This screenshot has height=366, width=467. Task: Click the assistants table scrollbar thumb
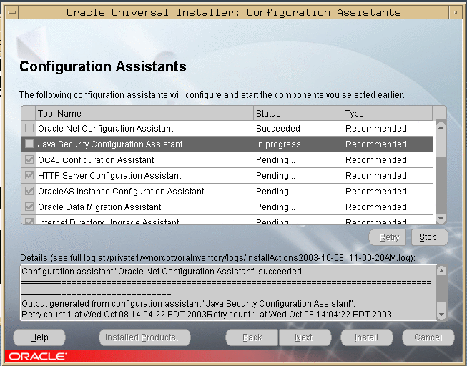click(x=441, y=144)
